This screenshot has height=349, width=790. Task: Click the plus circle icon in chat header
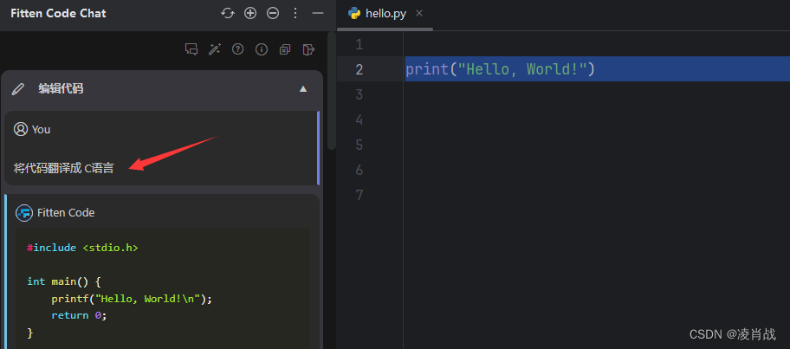tap(250, 14)
